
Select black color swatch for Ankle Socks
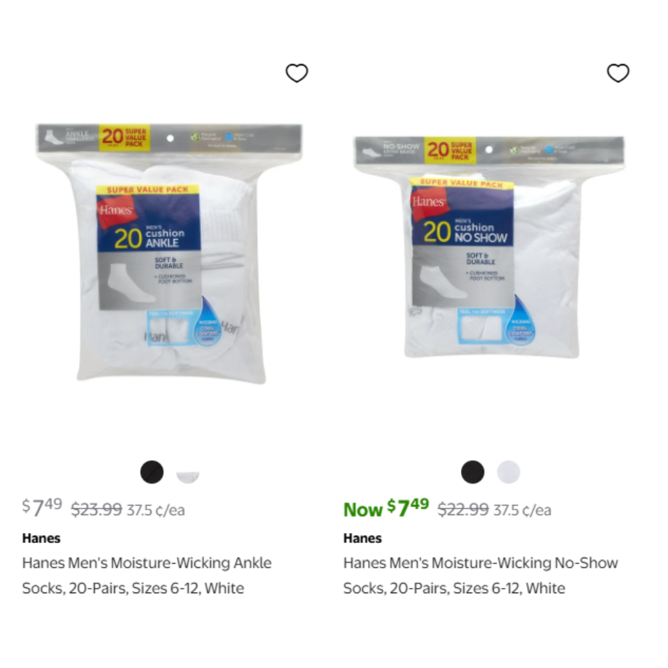coord(152,472)
